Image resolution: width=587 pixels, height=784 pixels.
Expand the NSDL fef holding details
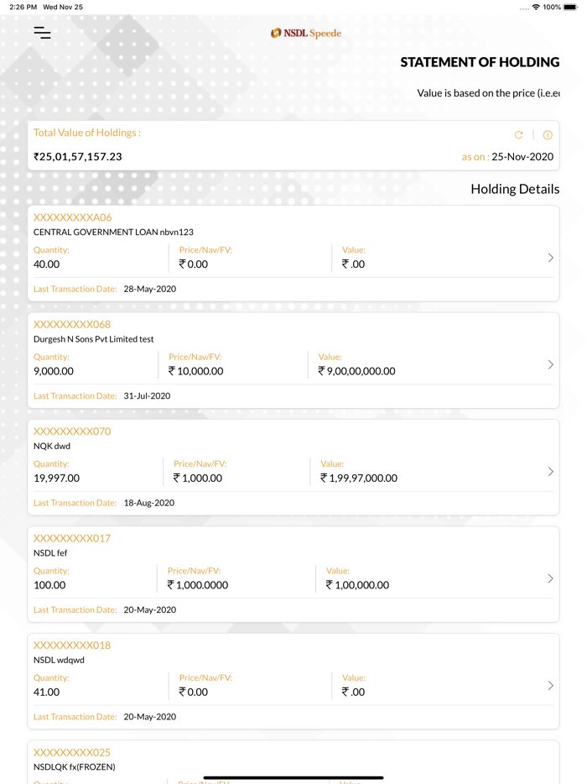[x=551, y=578]
